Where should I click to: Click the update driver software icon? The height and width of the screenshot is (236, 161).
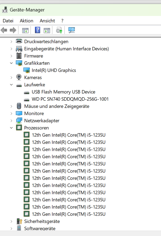click(x=59, y=30)
